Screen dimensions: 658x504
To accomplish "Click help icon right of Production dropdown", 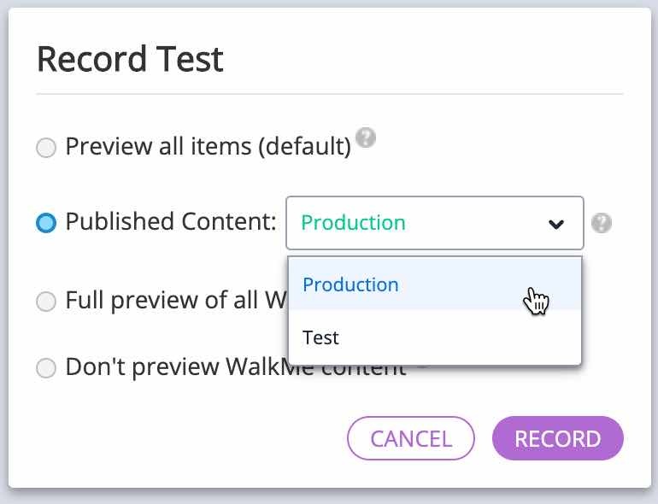I will click(x=602, y=223).
